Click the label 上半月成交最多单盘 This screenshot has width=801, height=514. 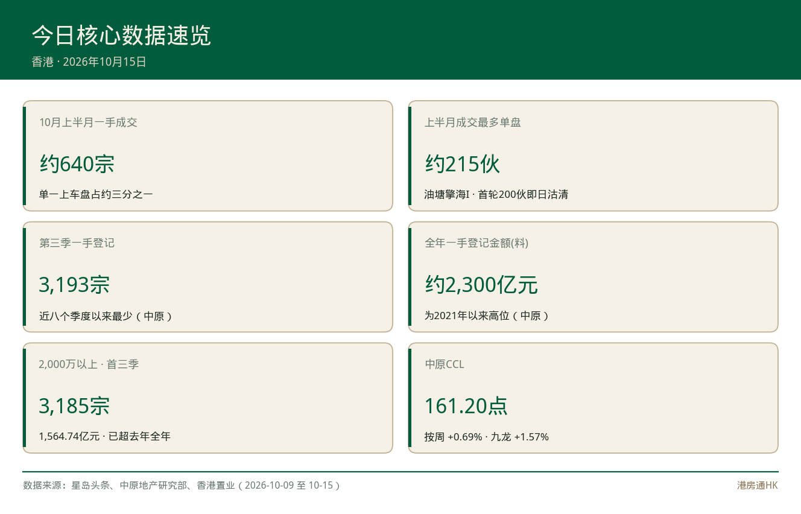click(x=472, y=122)
